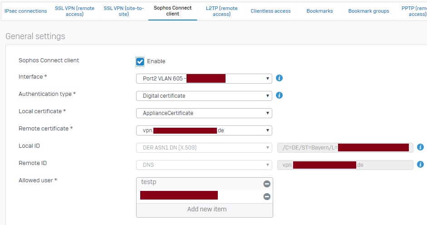The width and height of the screenshot is (427, 225).
Task: Open the Clientless access tab
Action: click(271, 11)
